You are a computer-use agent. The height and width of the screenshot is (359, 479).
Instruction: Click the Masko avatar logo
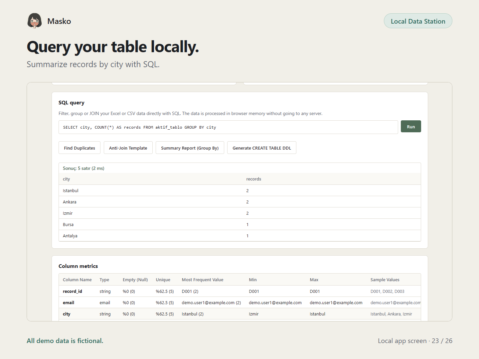(35, 21)
